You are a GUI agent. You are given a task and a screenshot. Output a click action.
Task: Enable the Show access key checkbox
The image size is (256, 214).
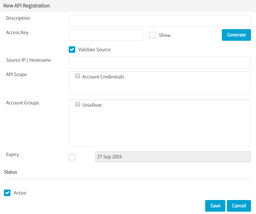pyautogui.click(x=152, y=35)
